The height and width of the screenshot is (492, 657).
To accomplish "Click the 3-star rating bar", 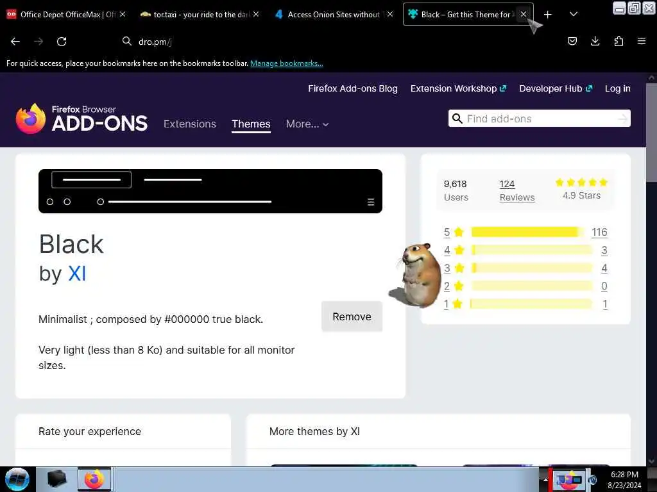I will click(x=532, y=268).
